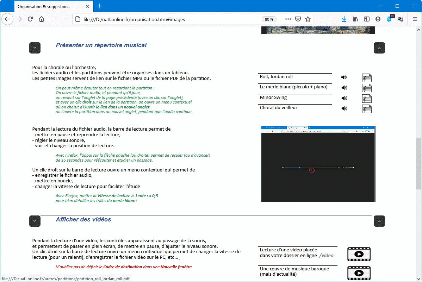
Task: Click the 'Présenter un répertoire musical' heading
Action: point(101,45)
